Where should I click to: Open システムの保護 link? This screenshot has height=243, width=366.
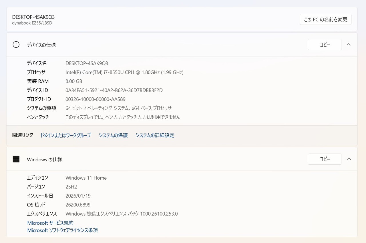point(113,135)
